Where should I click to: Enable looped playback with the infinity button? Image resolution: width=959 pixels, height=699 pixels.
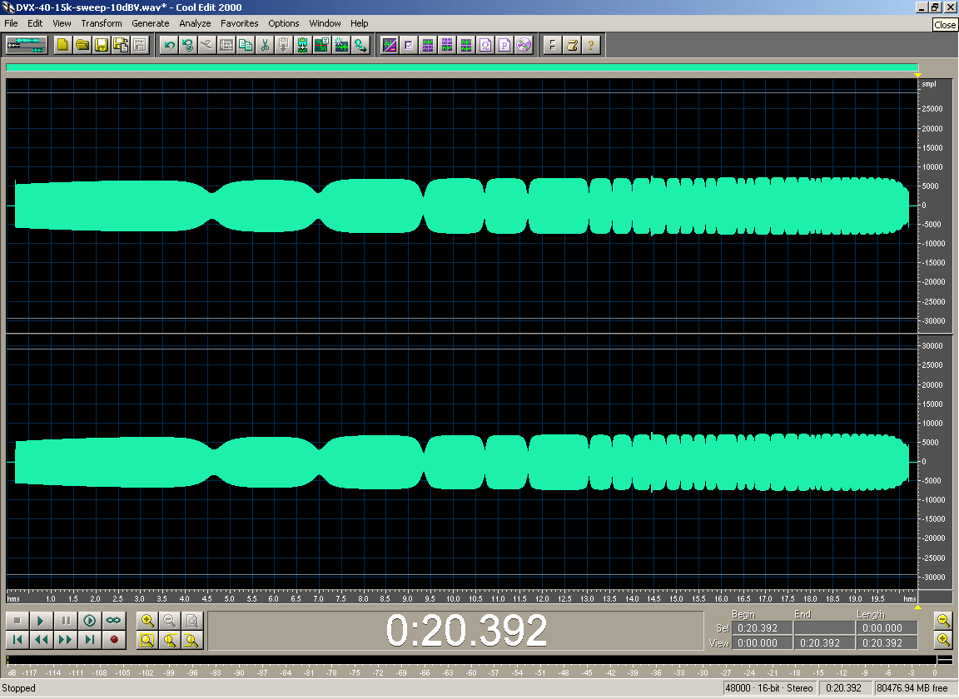tap(113, 621)
